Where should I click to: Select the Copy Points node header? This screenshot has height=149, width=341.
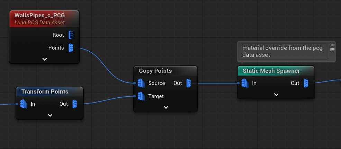point(155,71)
